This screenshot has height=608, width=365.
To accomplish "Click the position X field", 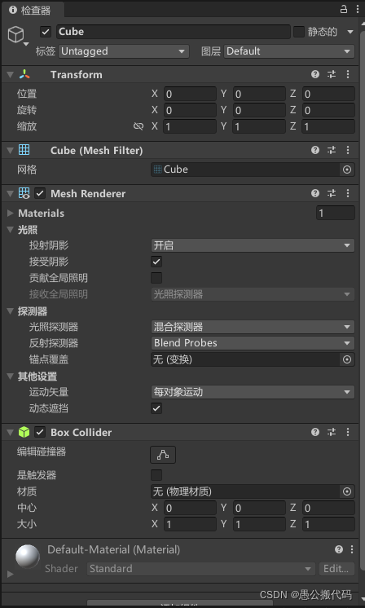I will tap(190, 94).
